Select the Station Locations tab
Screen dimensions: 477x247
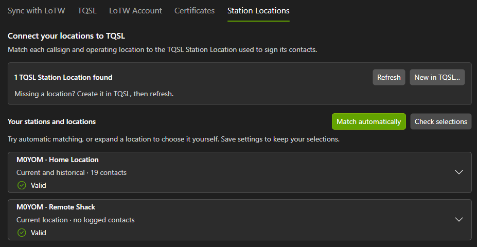tap(258, 11)
